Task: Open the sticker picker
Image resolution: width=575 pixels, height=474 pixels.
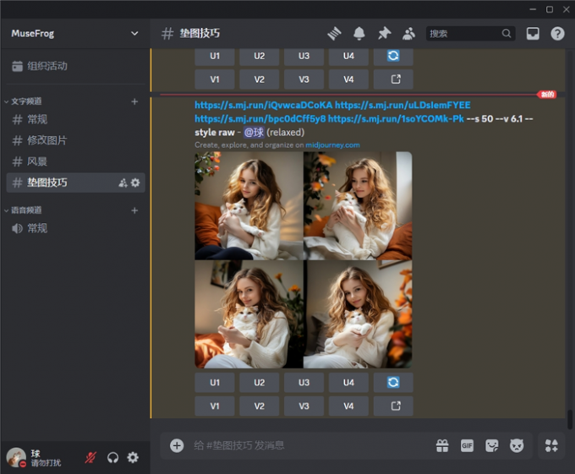Action: click(x=492, y=446)
